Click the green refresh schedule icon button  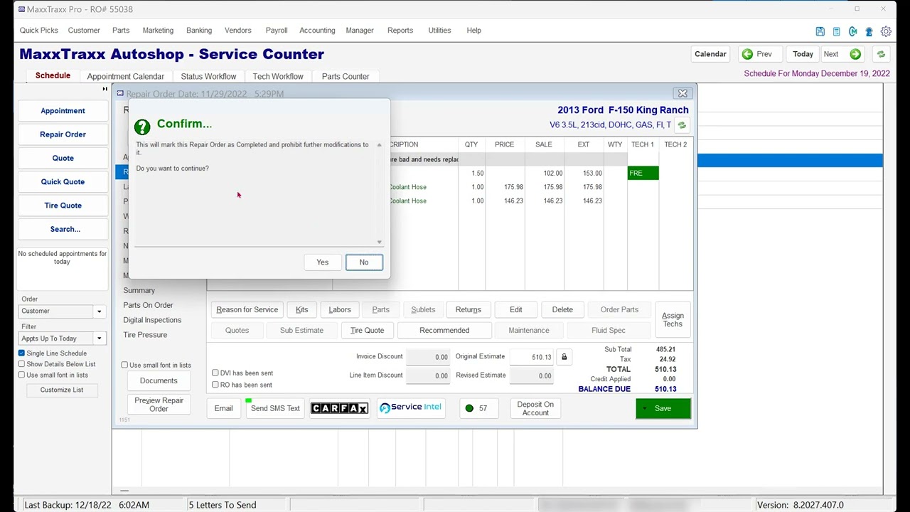[x=881, y=54]
